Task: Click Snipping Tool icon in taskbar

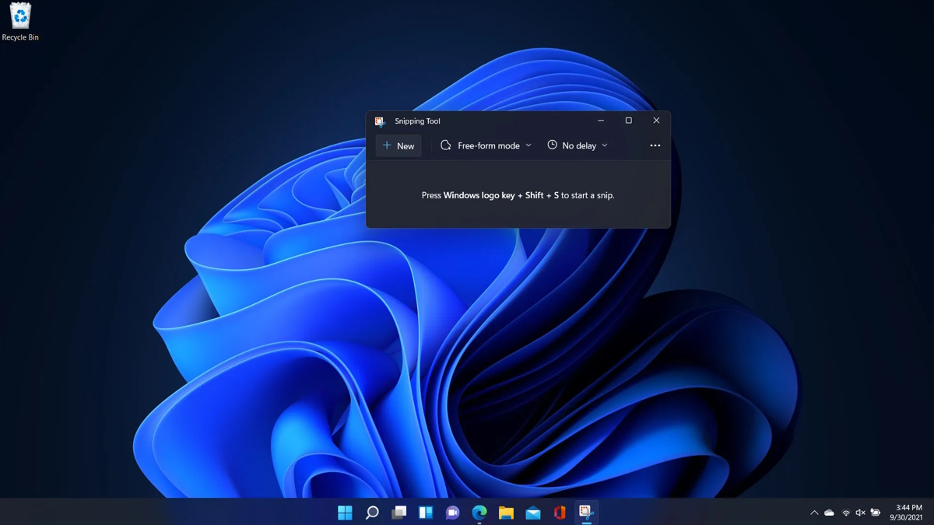Action: click(586, 512)
